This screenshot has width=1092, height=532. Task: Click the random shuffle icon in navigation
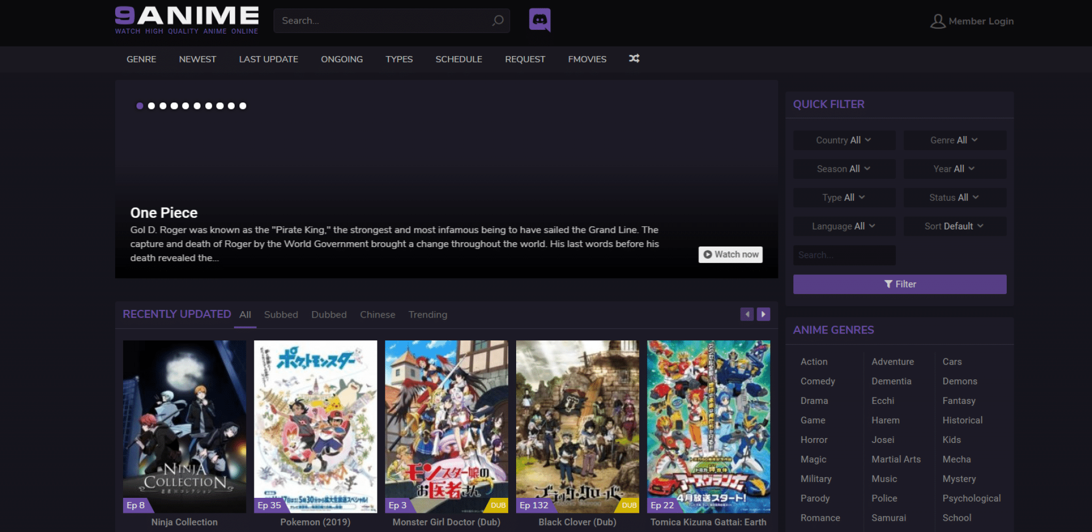[634, 59]
